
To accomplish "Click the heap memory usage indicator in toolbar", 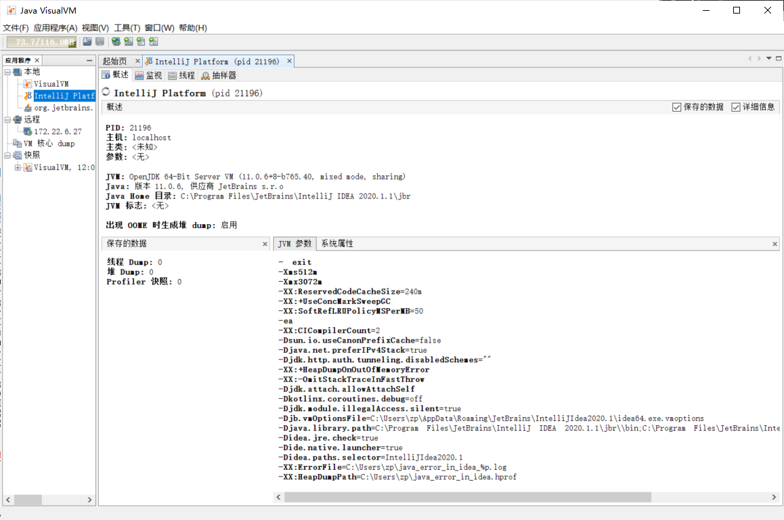I will (x=41, y=42).
